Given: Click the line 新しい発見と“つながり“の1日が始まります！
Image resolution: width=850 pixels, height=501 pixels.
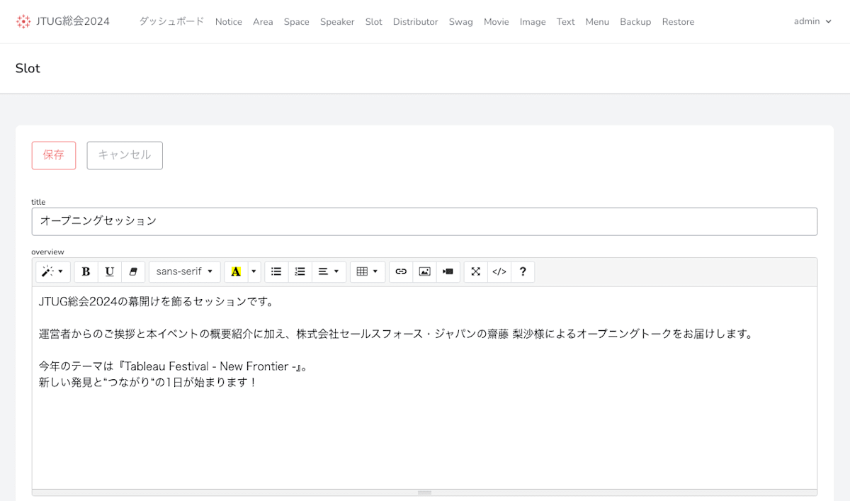Looking at the screenshot, I should 147,383.
